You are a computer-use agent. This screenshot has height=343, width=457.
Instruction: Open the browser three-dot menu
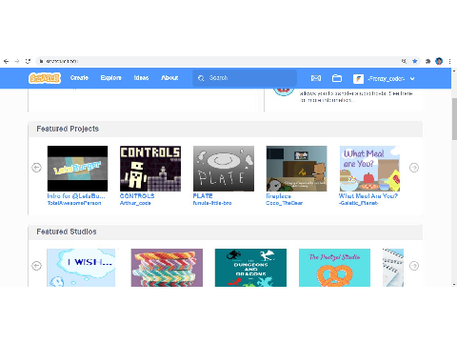point(449,61)
